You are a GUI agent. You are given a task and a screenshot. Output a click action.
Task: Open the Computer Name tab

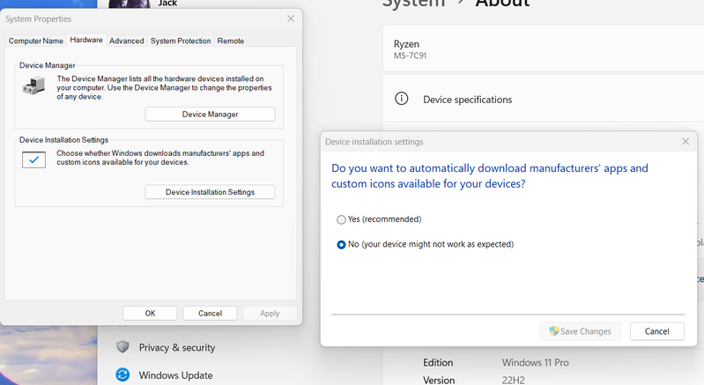point(36,41)
